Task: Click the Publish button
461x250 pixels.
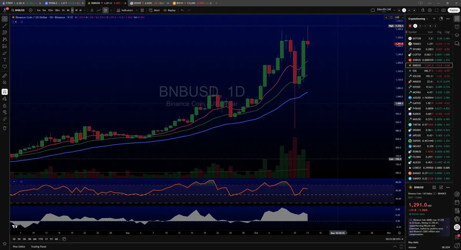Action: coord(453,10)
